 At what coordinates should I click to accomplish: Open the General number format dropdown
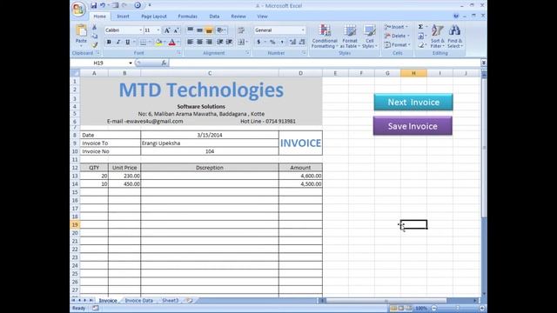(303, 30)
